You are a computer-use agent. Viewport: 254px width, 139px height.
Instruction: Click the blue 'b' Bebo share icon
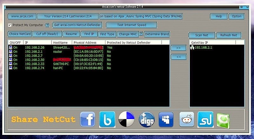[107, 119]
